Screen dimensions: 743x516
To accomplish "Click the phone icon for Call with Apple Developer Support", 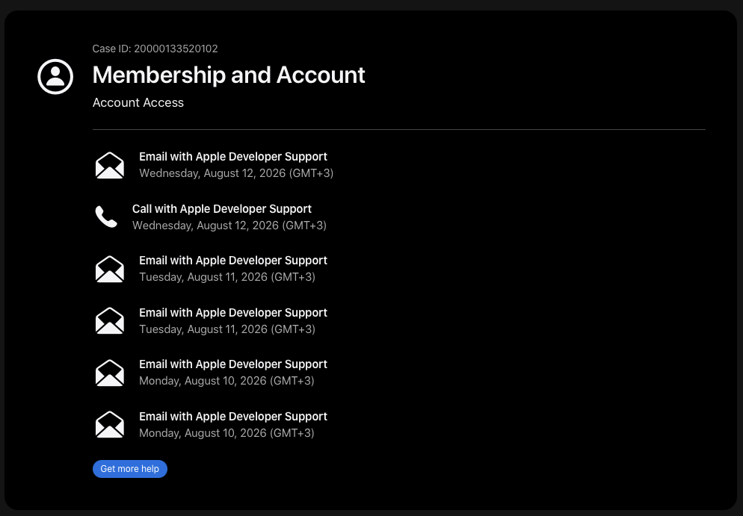I will point(106,217).
